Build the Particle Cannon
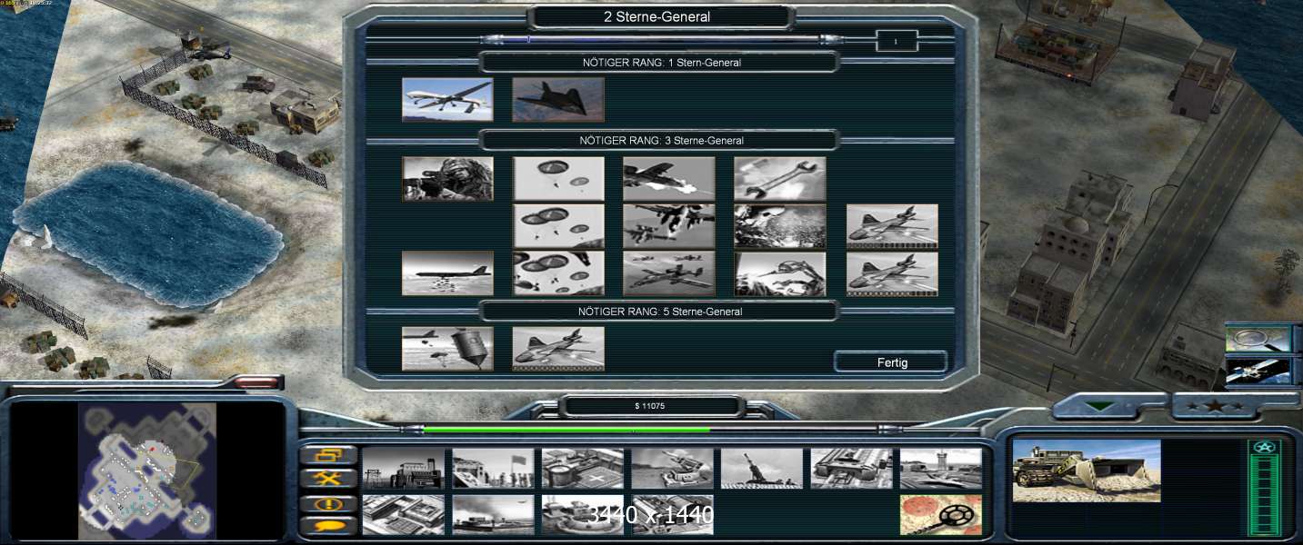The image size is (1303, 545). click(583, 514)
